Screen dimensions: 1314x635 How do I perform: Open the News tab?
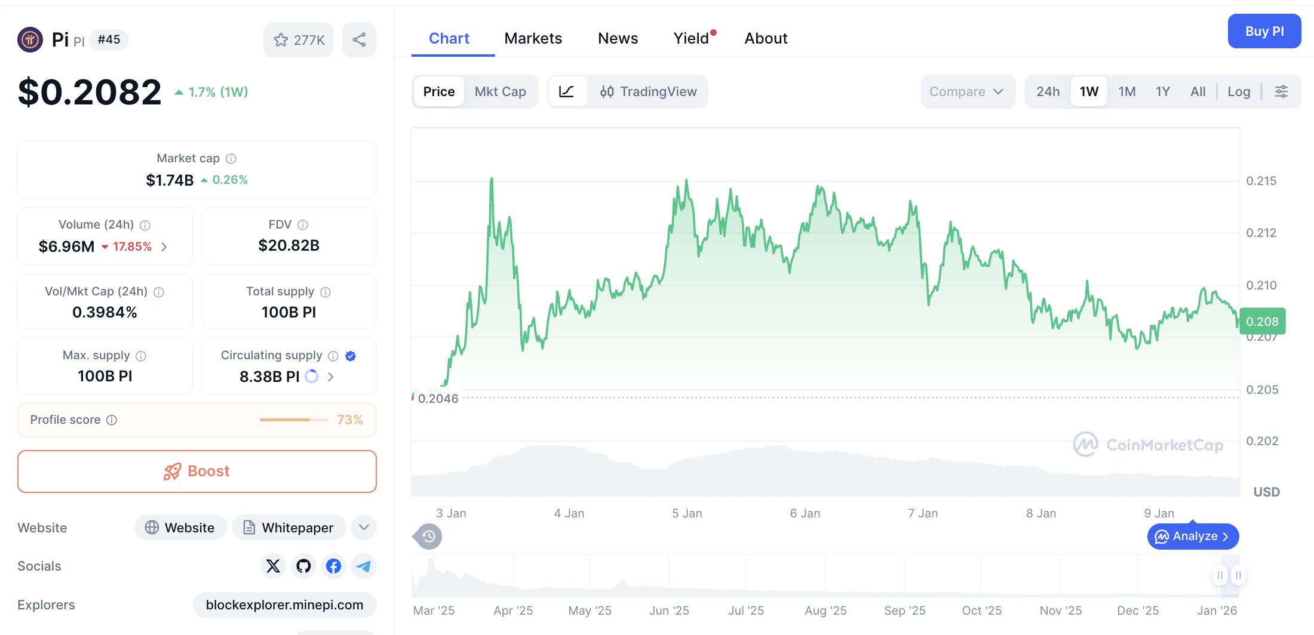click(618, 38)
